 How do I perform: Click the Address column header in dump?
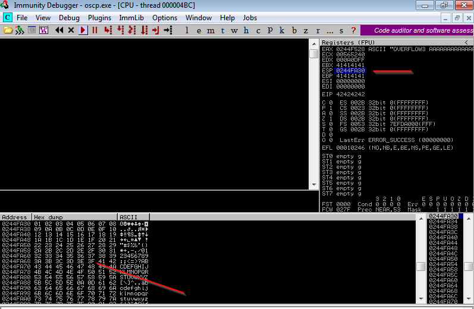tap(15, 217)
